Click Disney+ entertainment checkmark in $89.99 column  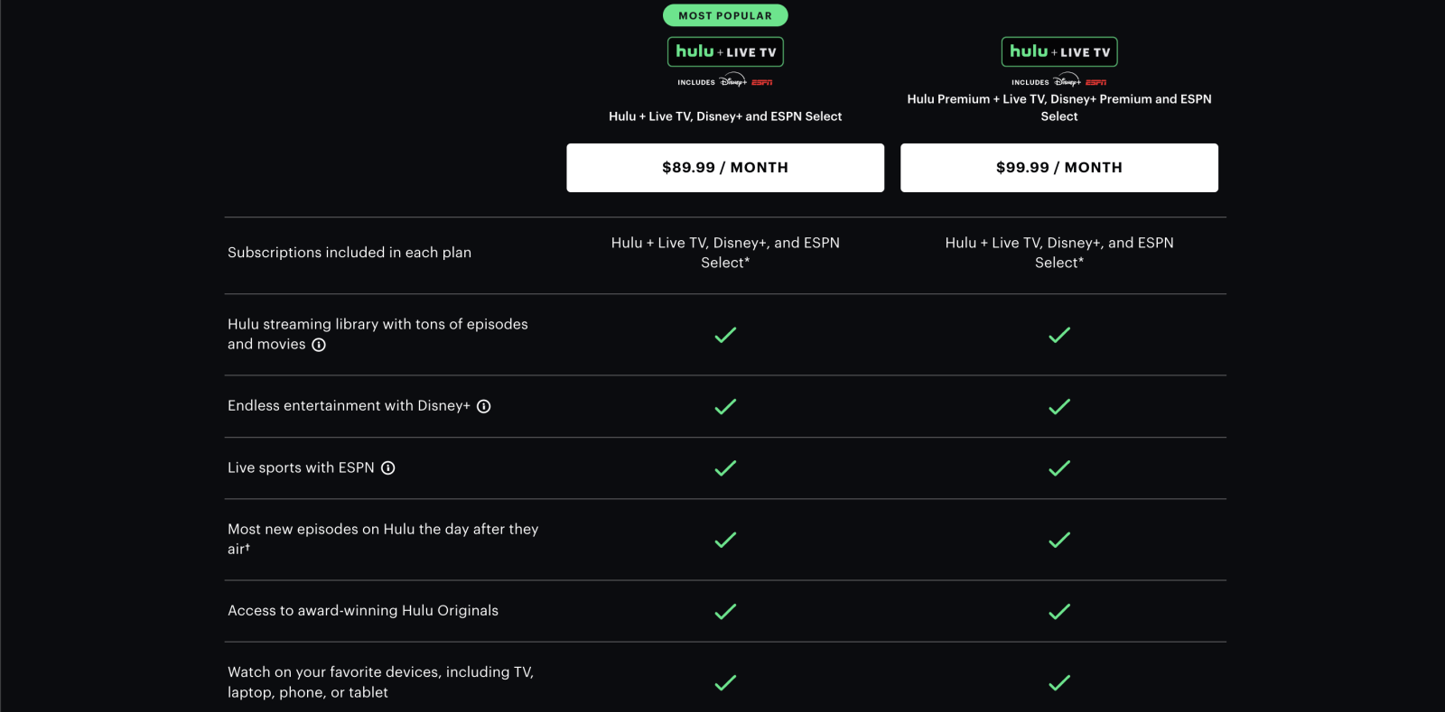point(725,406)
